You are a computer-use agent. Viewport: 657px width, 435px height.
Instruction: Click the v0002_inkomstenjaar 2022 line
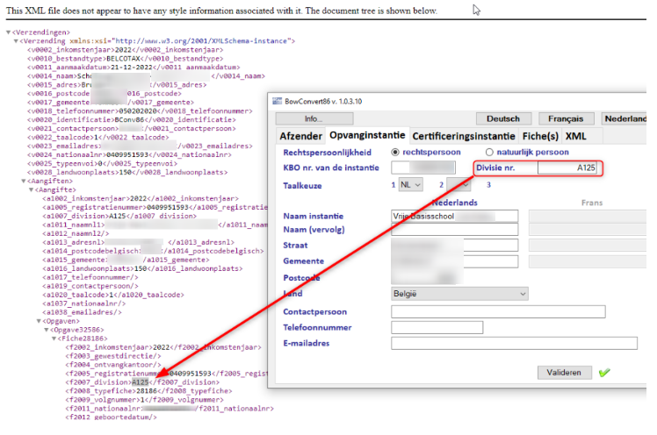(126, 50)
